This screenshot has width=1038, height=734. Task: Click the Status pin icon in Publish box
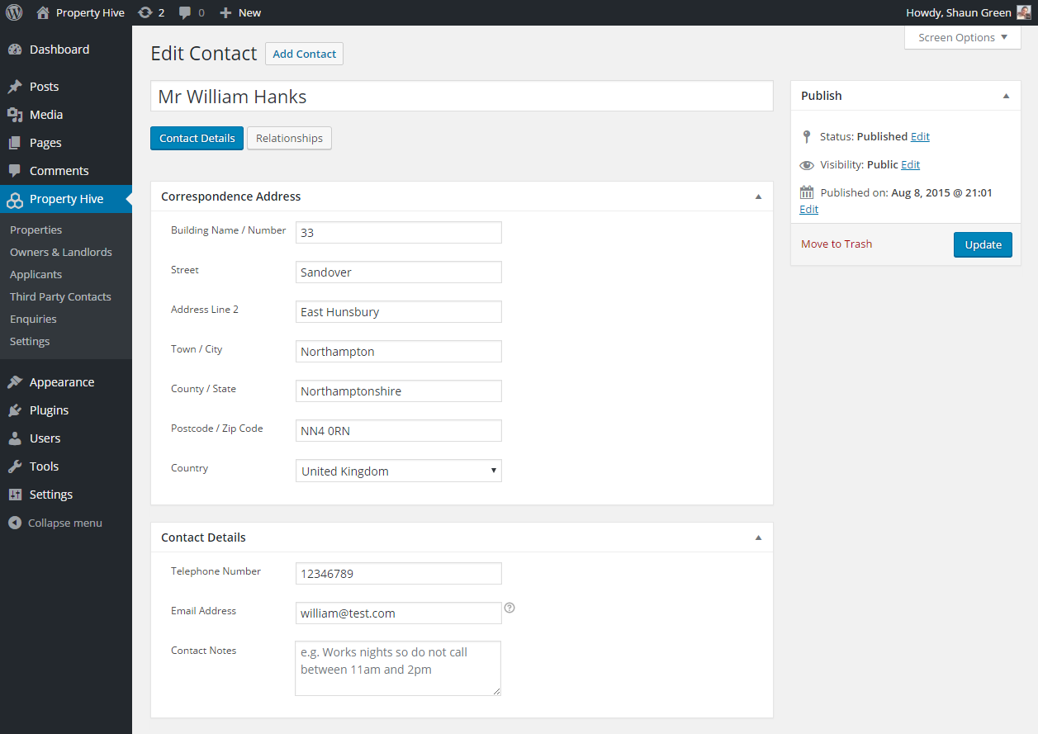[x=807, y=137]
